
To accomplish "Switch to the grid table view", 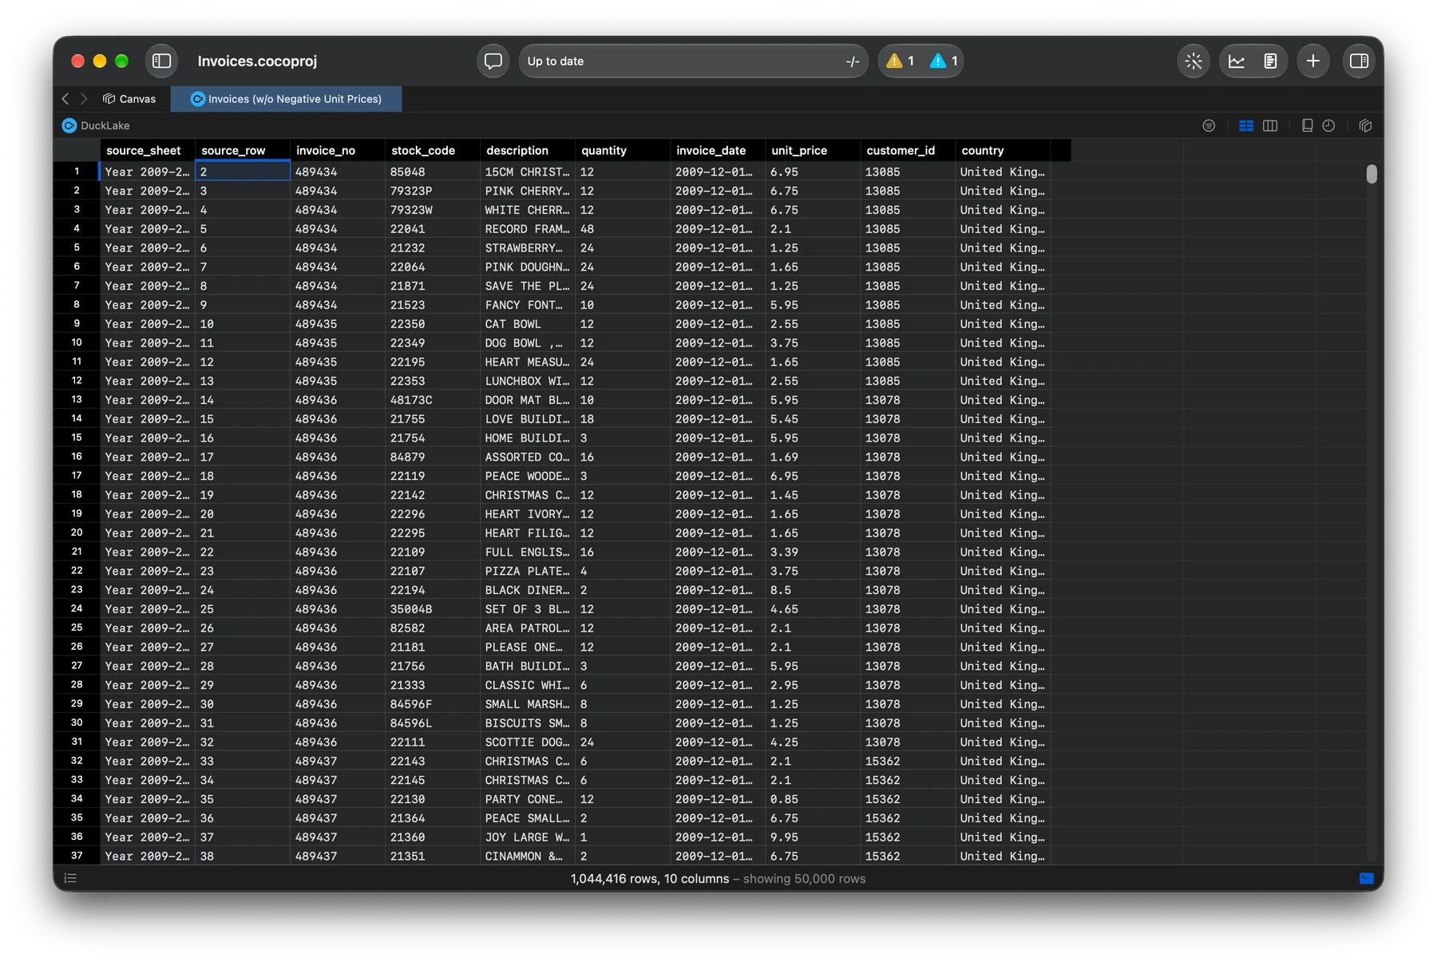I will 1246,125.
